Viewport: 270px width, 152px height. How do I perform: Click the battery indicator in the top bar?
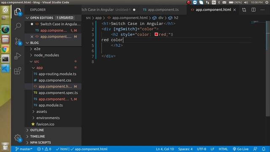[x=235, y=3]
